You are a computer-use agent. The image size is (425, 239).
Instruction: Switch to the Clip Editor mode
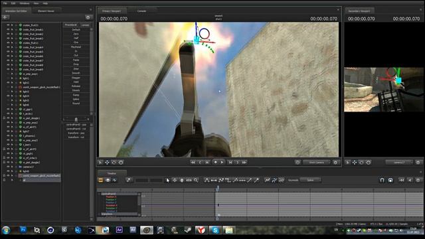[x=100, y=180]
